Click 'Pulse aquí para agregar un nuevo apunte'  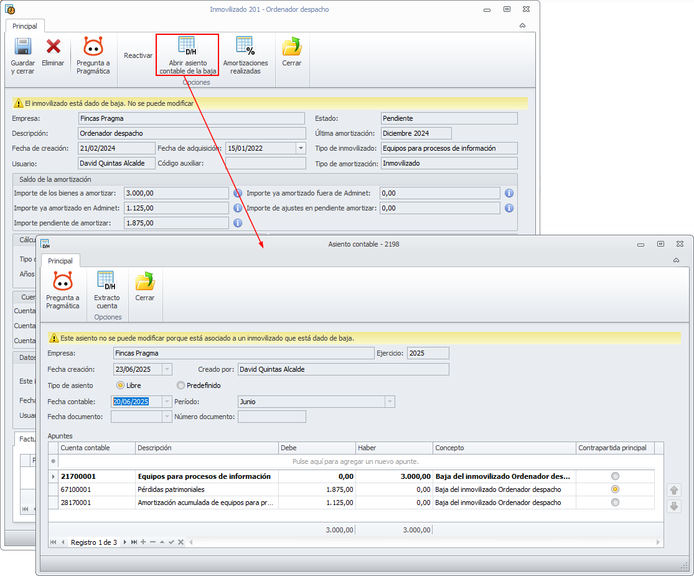tap(355, 461)
